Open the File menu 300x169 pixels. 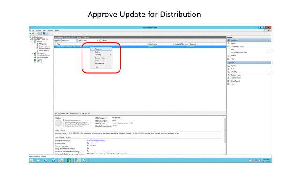tap(33, 30)
